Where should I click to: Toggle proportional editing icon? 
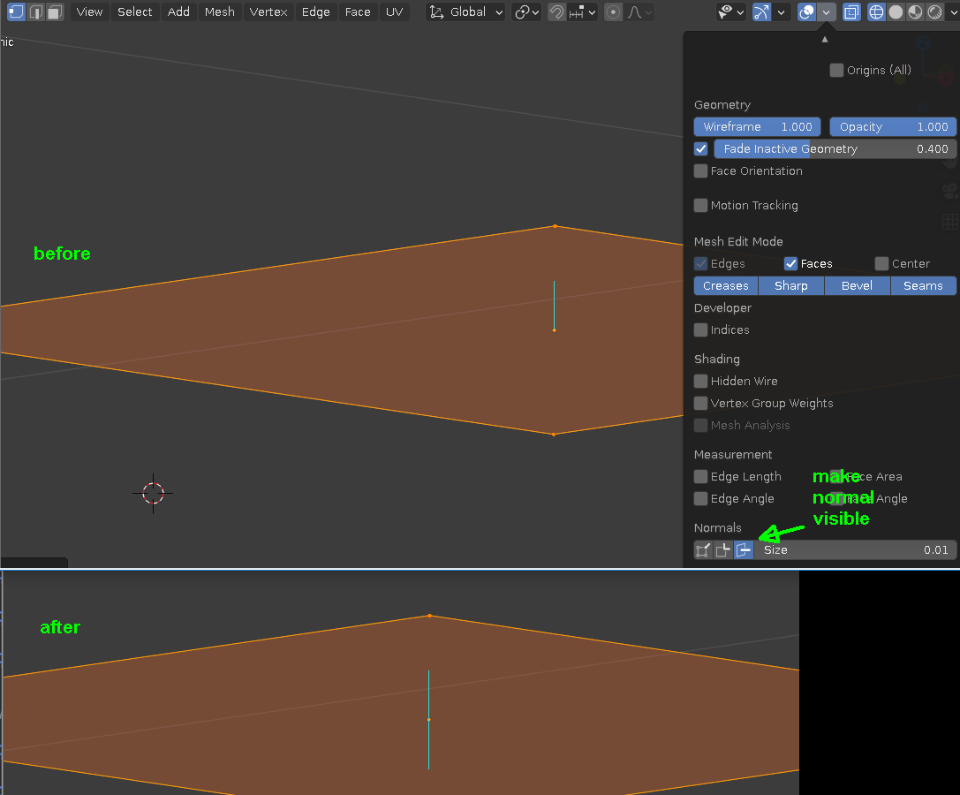pos(613,11)
